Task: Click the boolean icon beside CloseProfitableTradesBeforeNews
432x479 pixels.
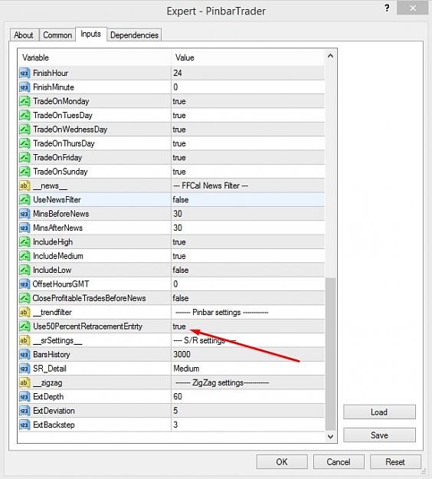Action: tap(25, 298)
